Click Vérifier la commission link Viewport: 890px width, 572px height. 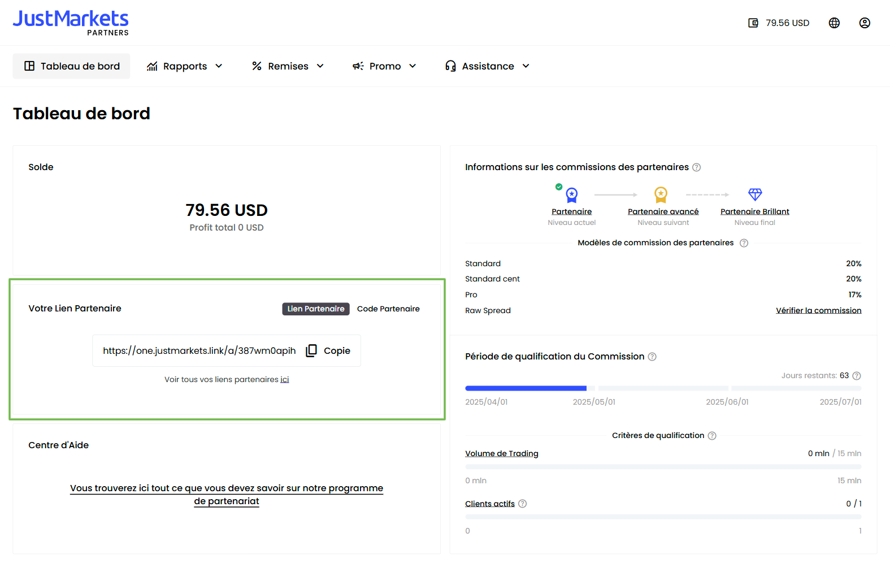click(819, 311)
